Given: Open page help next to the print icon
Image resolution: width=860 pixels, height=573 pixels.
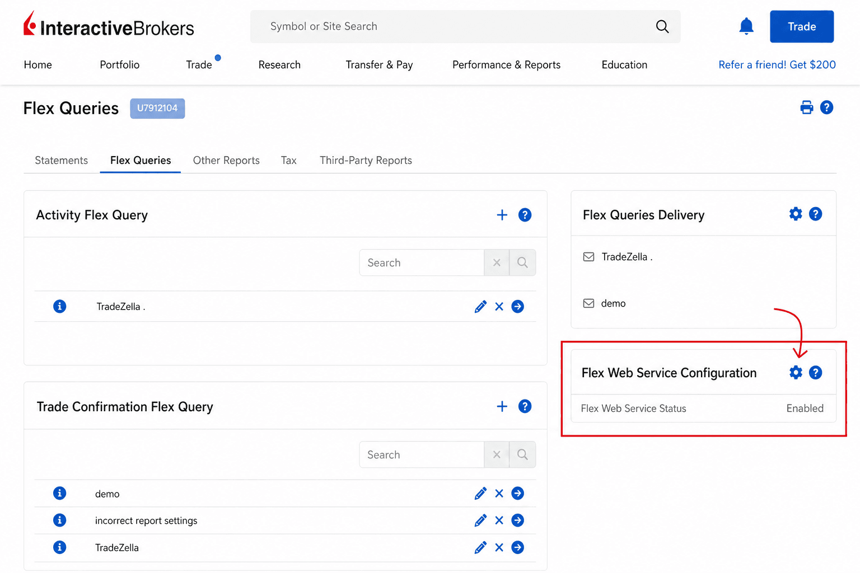Looking at the screenshot, I should coord(826,107).
